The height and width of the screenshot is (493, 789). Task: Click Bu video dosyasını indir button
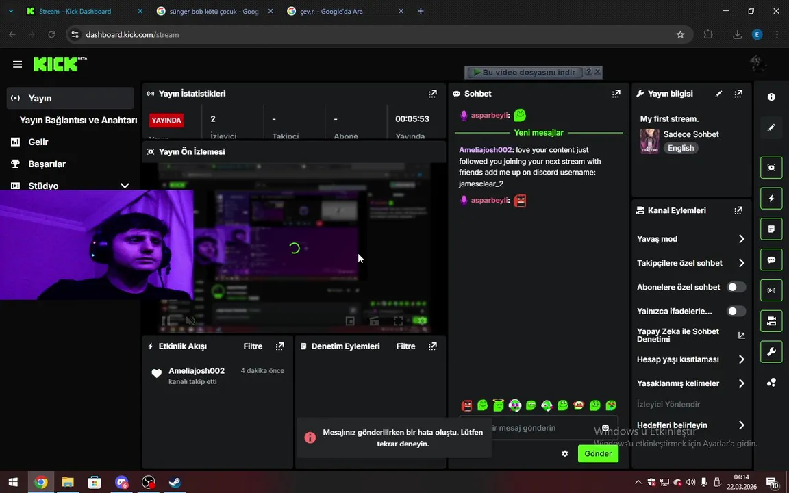click(525, 73)
